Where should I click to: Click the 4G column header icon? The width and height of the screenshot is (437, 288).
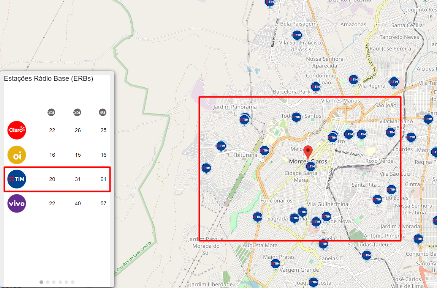click(x=103, y=112)
